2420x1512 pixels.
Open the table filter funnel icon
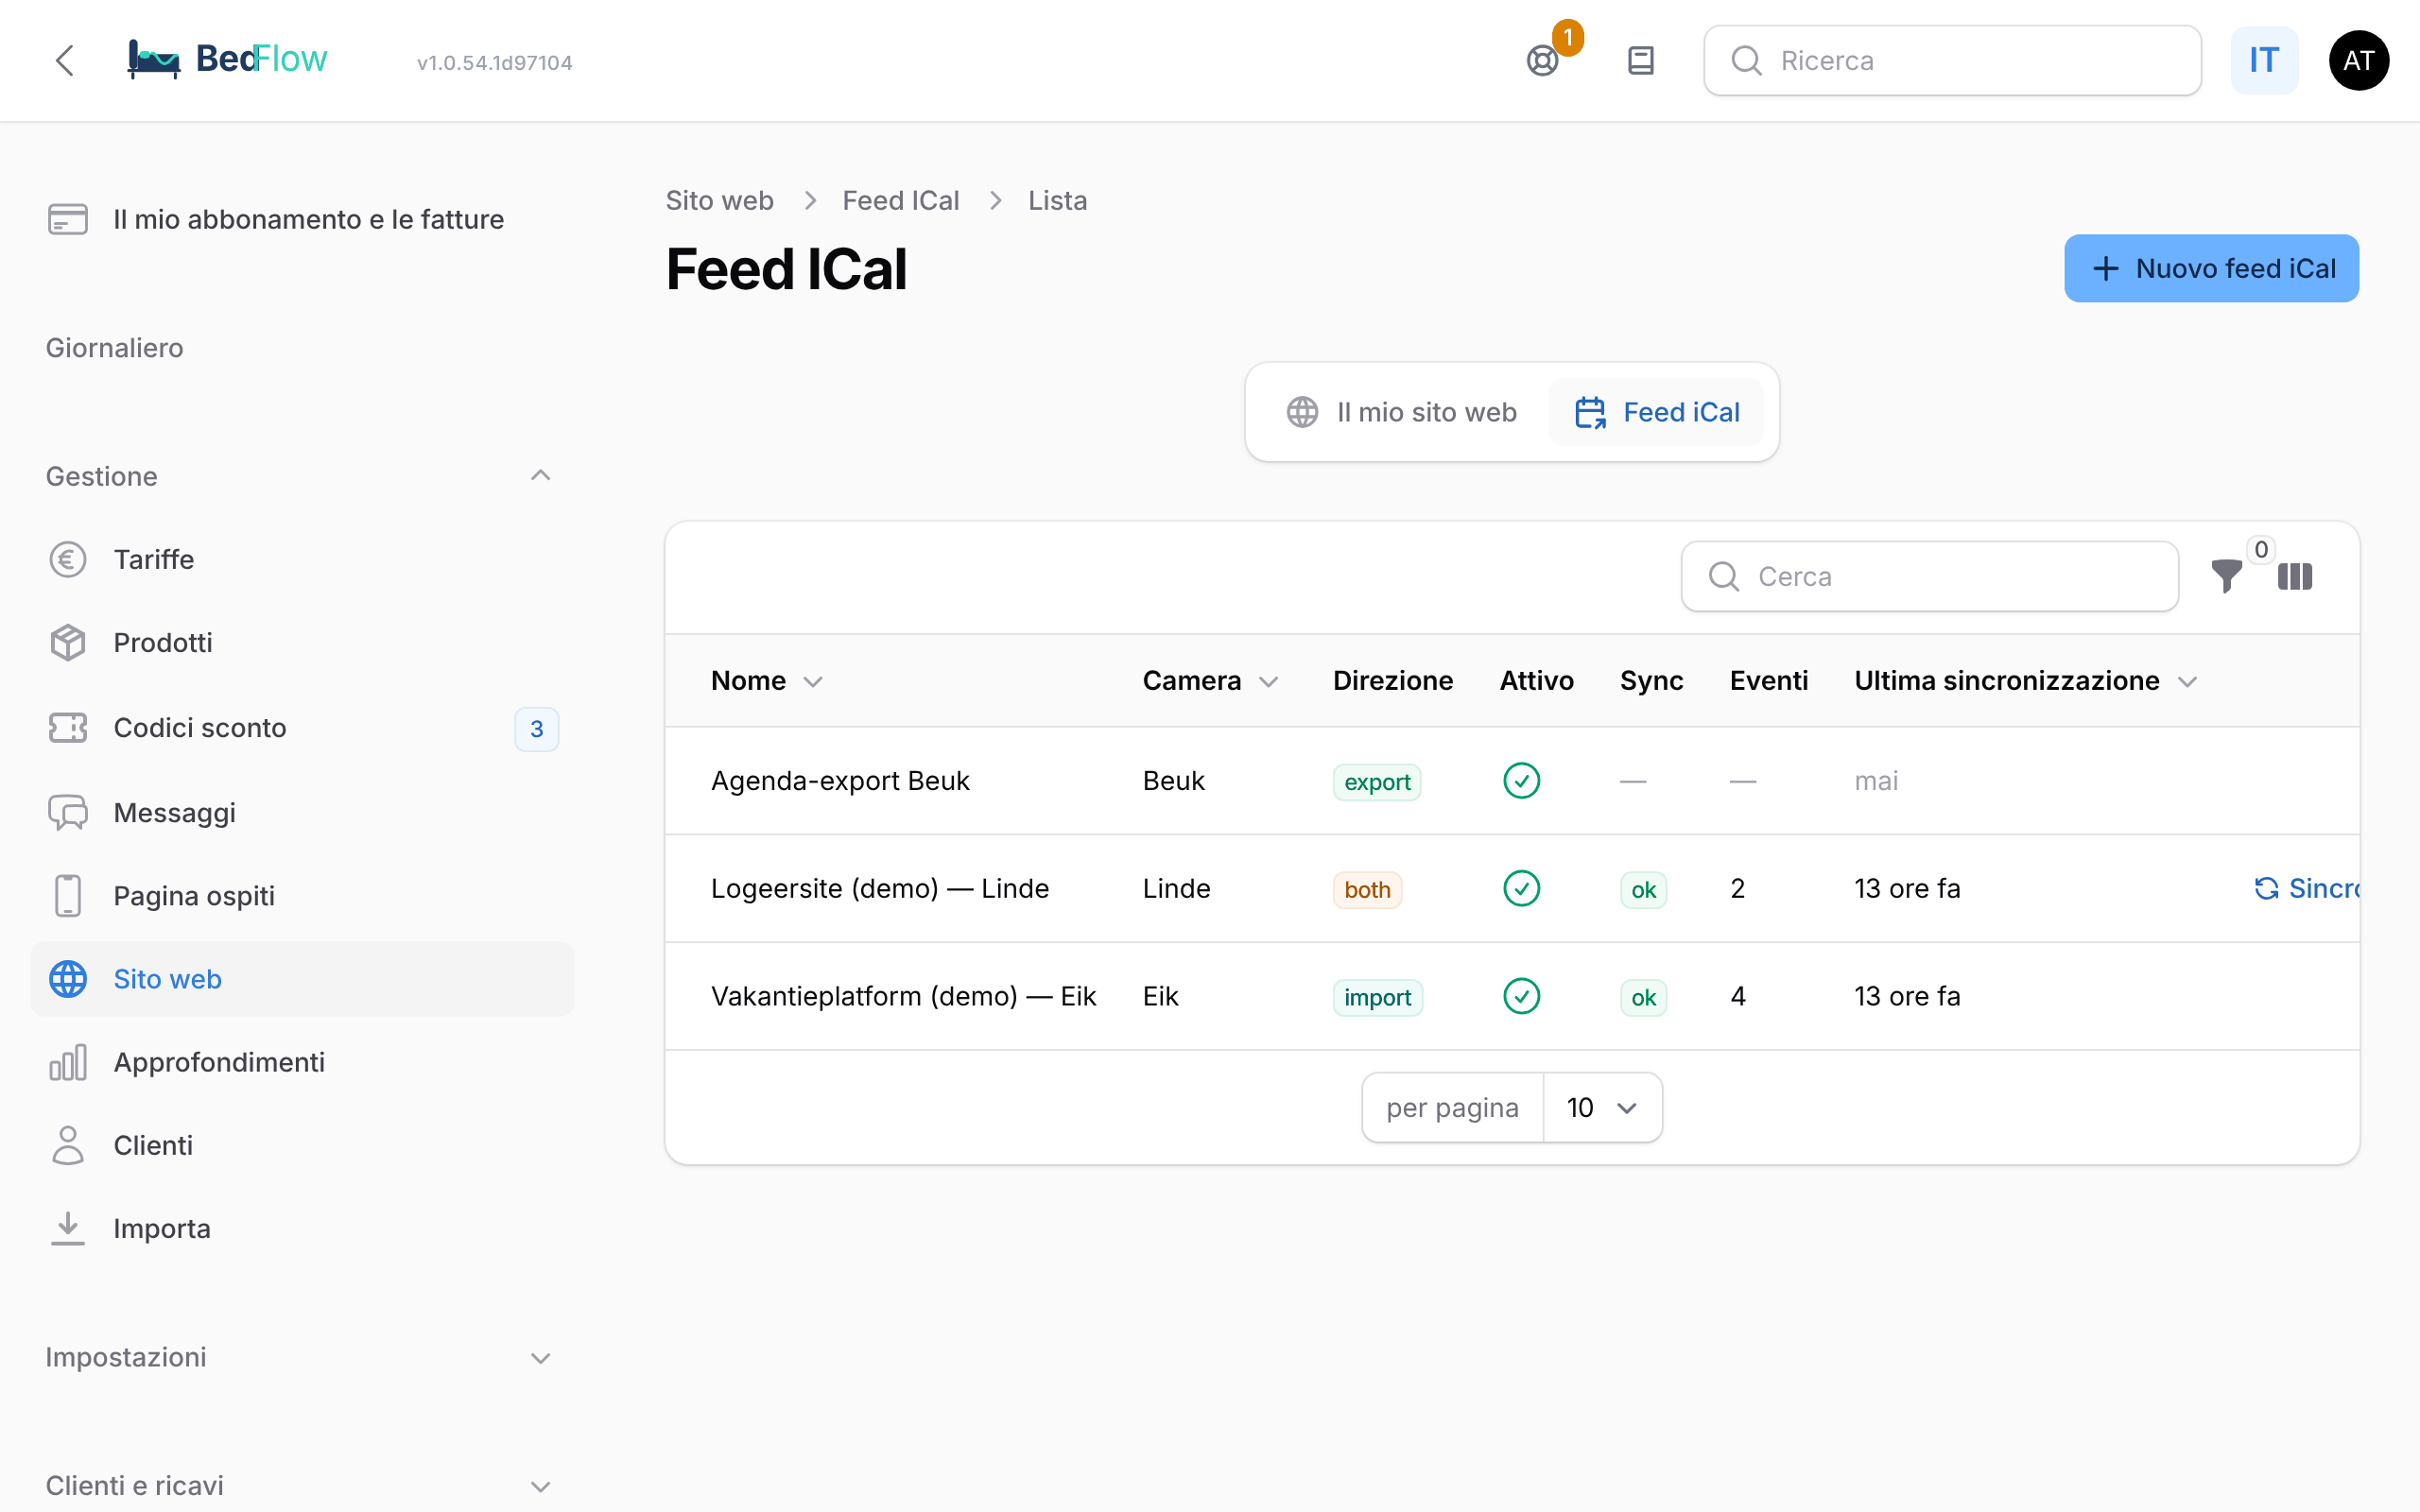pyautogui.click(x=2226, y=576)
